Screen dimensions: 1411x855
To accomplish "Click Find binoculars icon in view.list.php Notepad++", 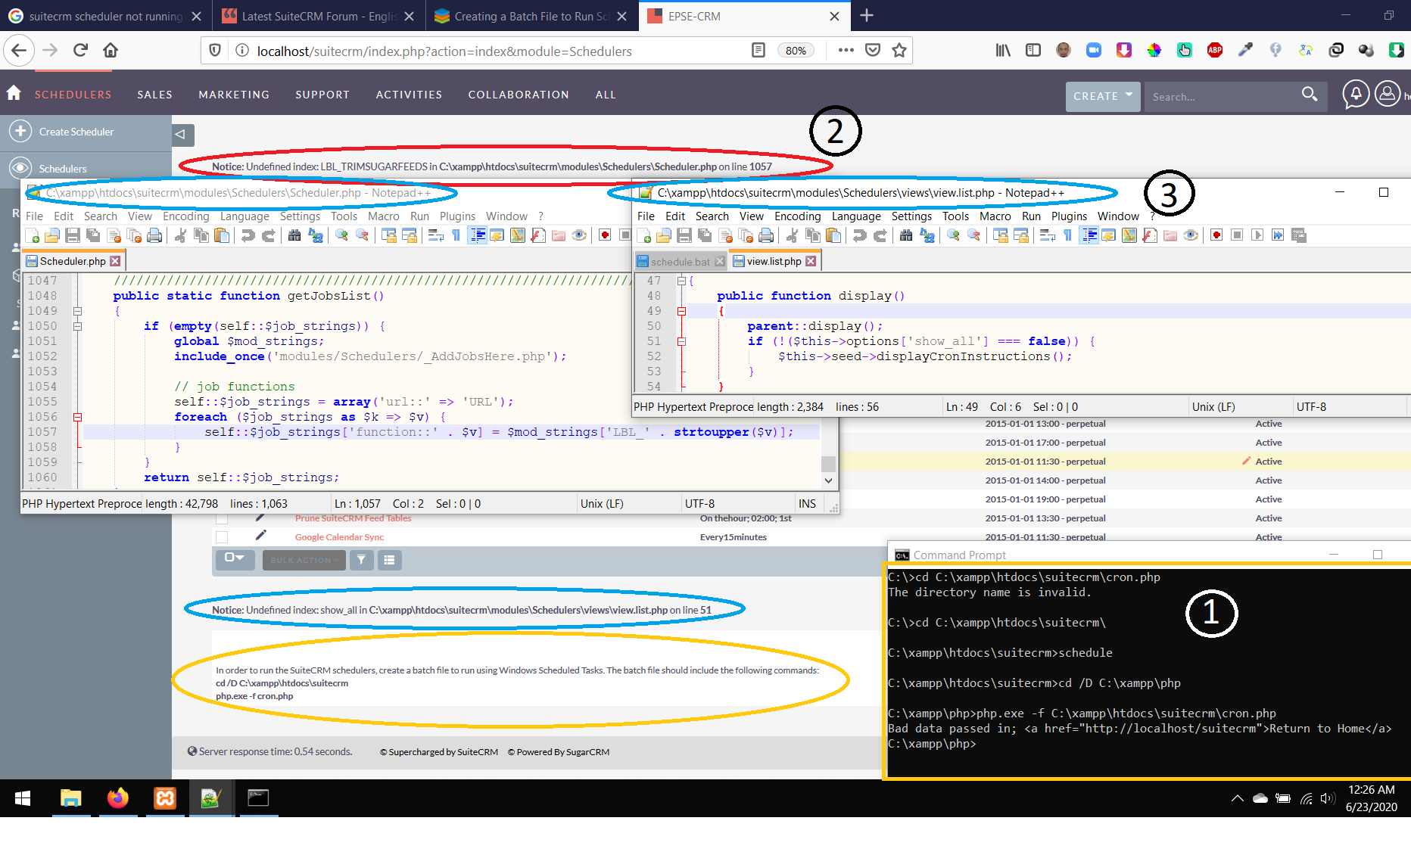I will (x=905, y=236).
